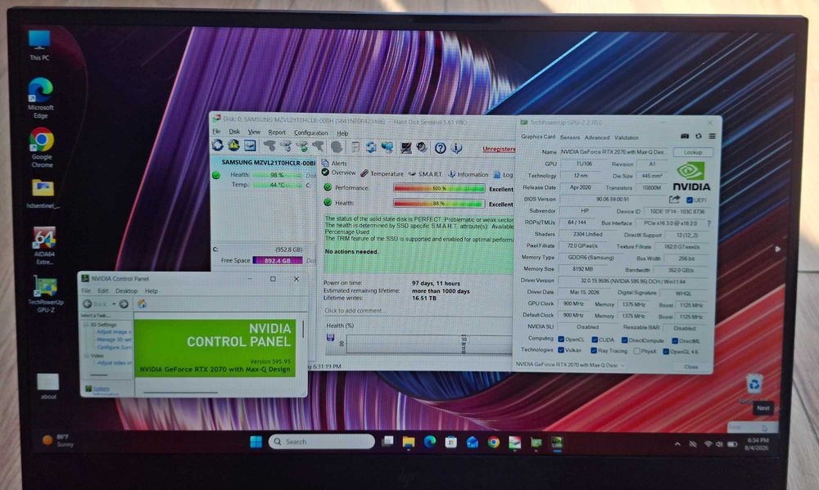Viewport: 819px width, 490px height.
Task: Open File Explorer from the taskbar
Action: (x=409, y=442)
